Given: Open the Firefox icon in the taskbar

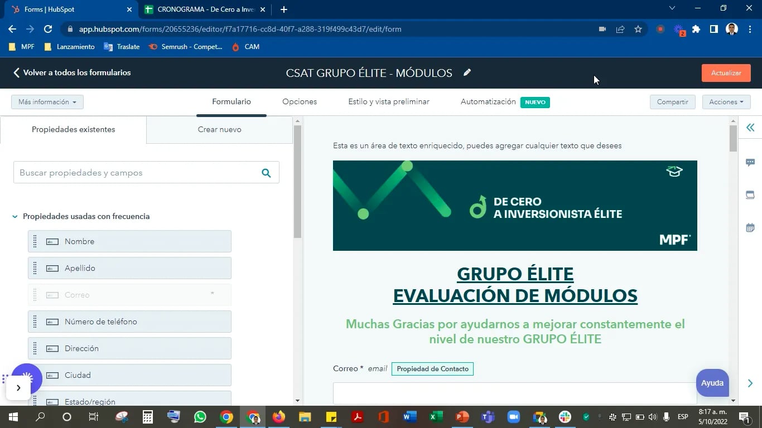Looking at the screenshot, I should click(x=278, y=417).
